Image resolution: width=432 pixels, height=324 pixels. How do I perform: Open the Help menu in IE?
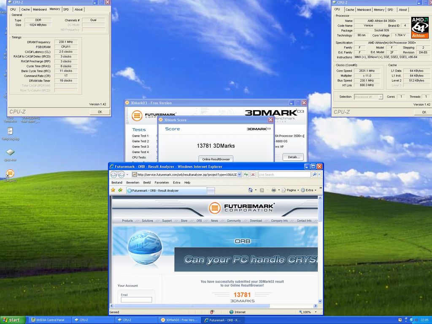click(x=187, y=182)
